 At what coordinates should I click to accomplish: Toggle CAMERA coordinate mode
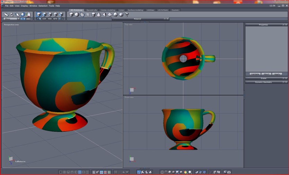tap(28, 19)
